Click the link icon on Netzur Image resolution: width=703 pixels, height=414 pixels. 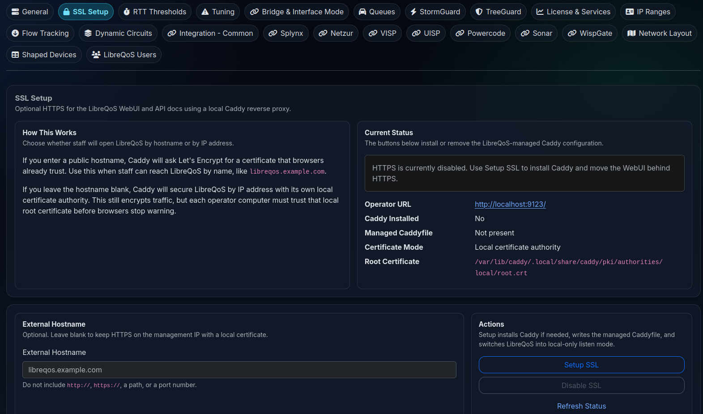[323, 33]
